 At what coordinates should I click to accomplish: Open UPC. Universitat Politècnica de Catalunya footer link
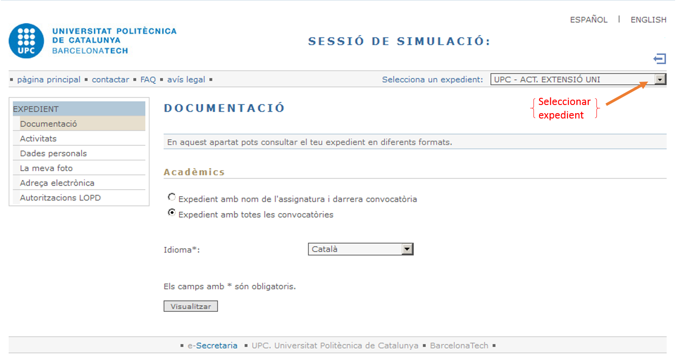pos(335,346)
